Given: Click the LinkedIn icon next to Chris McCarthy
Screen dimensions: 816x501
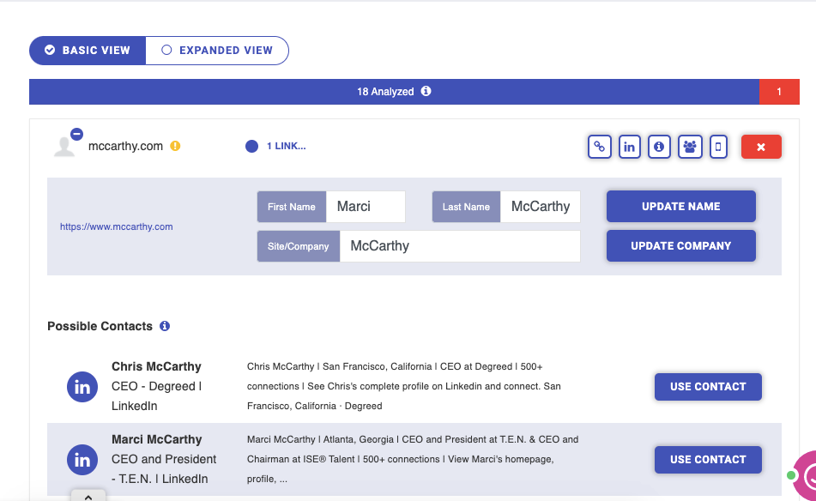Looking at the screenshot, I should (82, 386).
